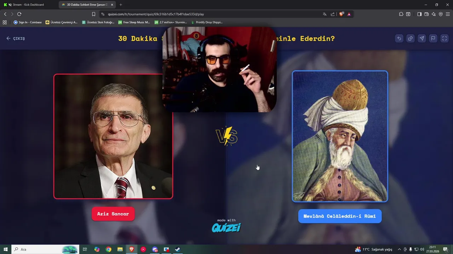Open the screen recorder taskbar icon
Screen dimensions: 453x254
(166, 249)
